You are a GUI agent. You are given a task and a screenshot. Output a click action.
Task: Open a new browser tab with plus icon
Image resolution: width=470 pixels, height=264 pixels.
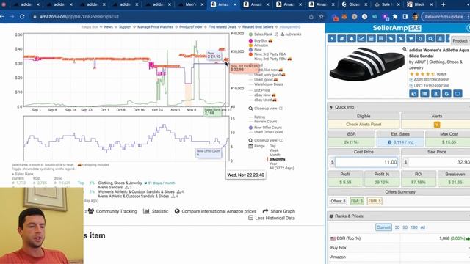[x=444, y=4]
